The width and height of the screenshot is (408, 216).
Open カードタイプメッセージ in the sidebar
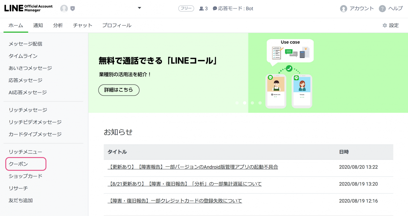pyautogui.click(x=35, y=134)
